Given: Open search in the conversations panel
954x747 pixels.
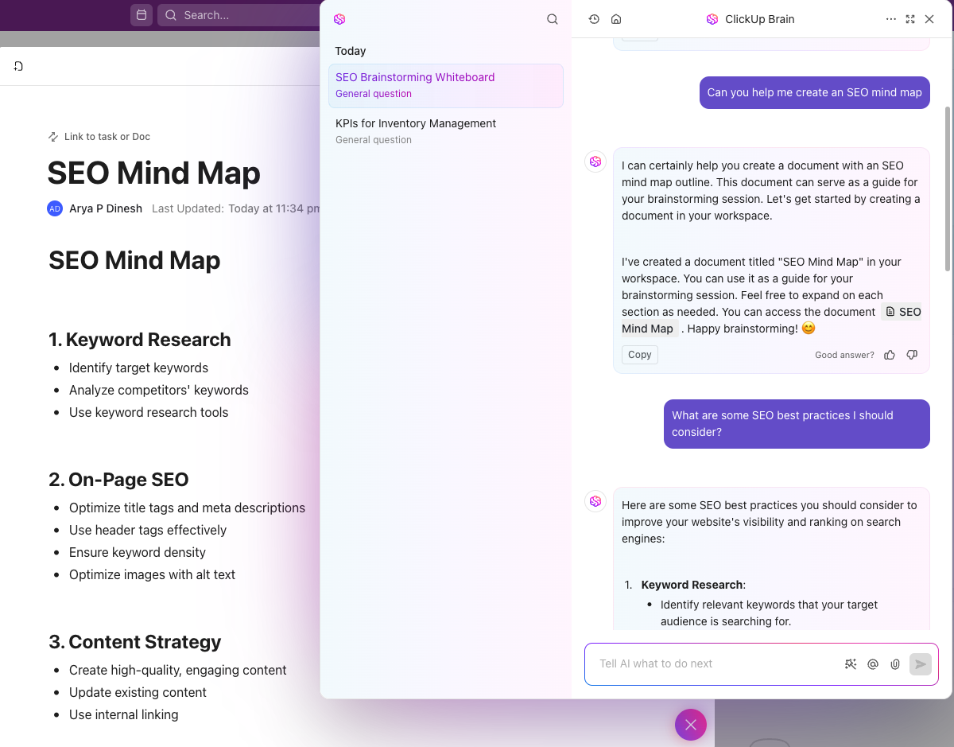Looking at the screenshot, I should 552,18.
